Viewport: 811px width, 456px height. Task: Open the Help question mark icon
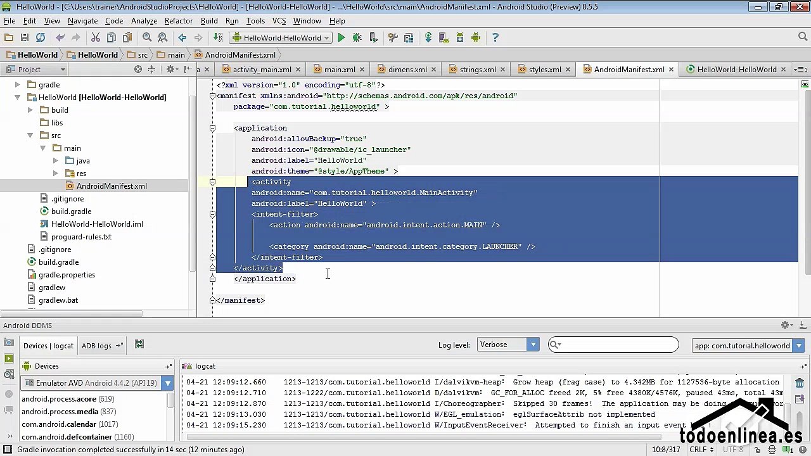pyautogui.click(x=495, y=38)
